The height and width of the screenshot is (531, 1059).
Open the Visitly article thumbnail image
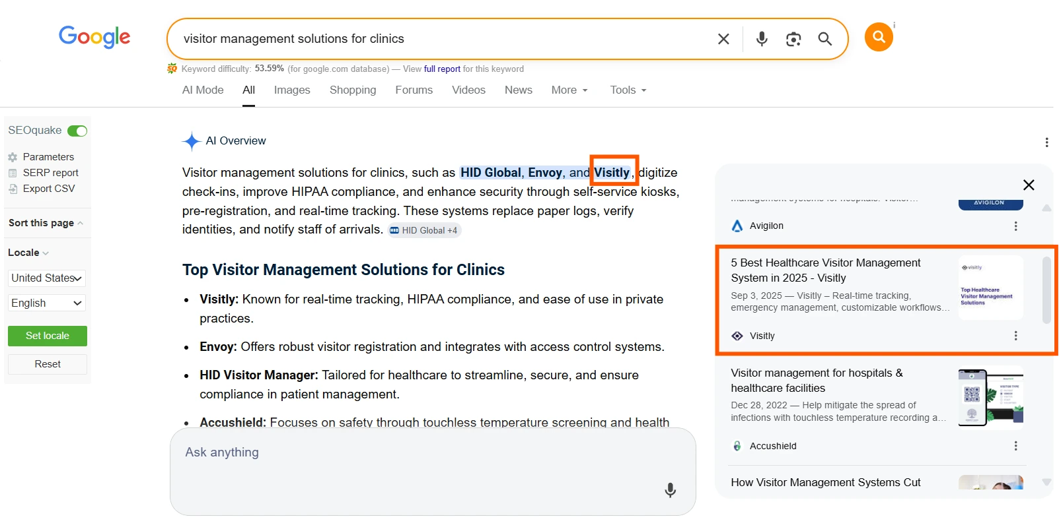[991, 288]
